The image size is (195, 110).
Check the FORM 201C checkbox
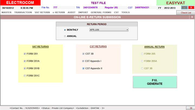click(x=25, y=76)
